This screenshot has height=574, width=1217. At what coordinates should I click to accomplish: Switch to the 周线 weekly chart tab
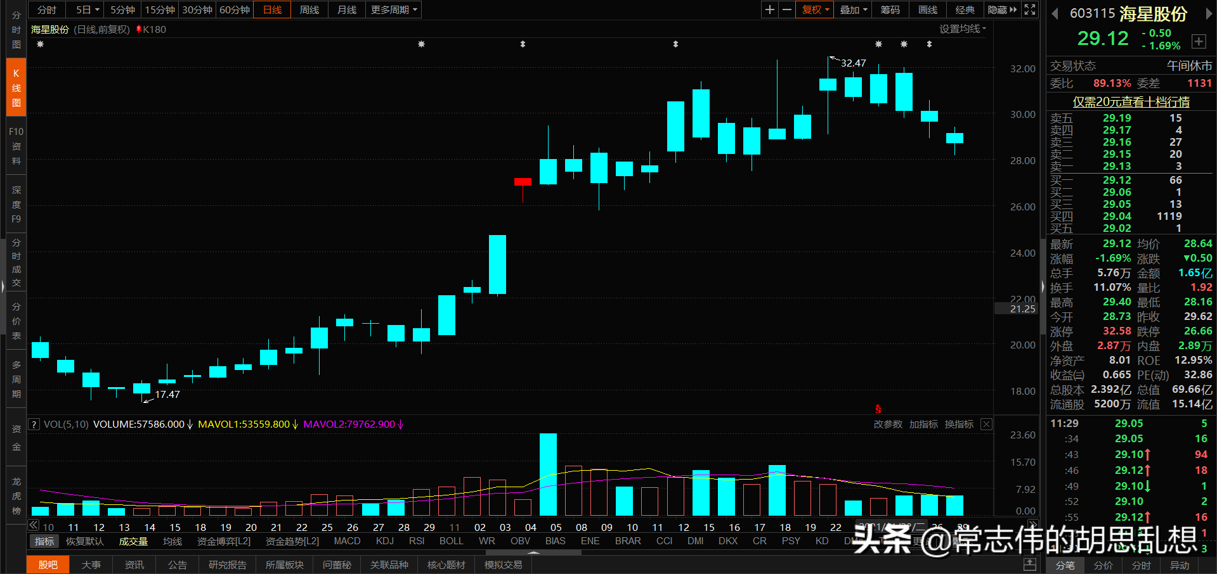coord(309,10)
